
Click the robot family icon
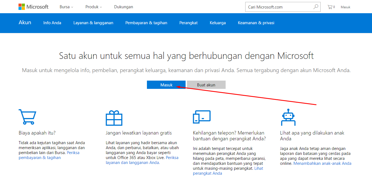pos(288,117)
